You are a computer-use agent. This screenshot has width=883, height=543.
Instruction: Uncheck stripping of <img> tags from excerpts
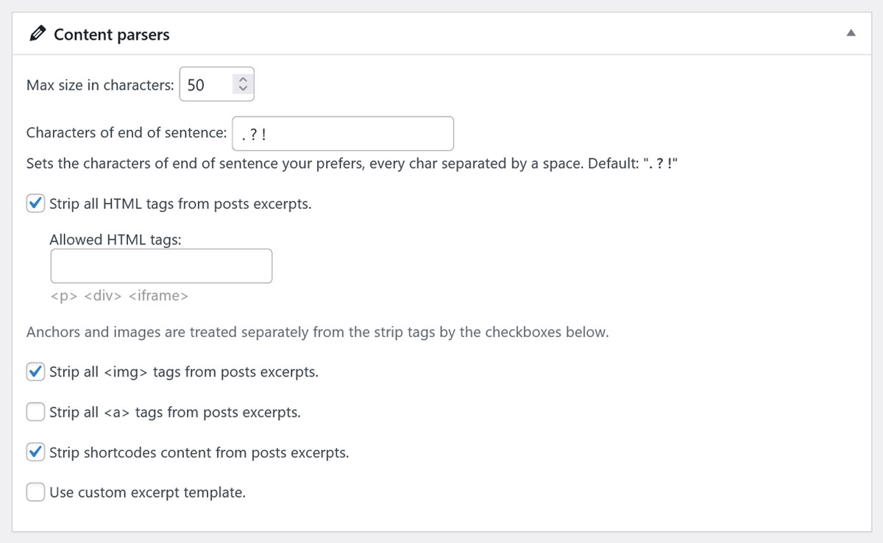point(35,372)
